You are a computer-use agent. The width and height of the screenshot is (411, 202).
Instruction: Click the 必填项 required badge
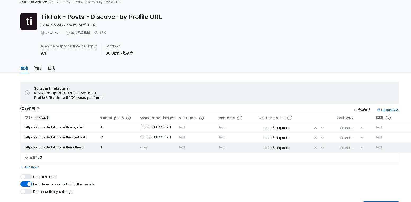click(42, 118)
